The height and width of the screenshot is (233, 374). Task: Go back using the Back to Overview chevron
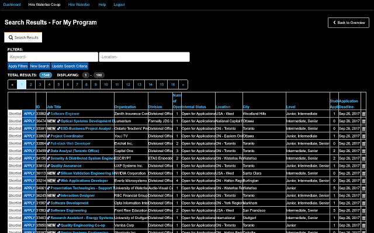click(334, 23)
